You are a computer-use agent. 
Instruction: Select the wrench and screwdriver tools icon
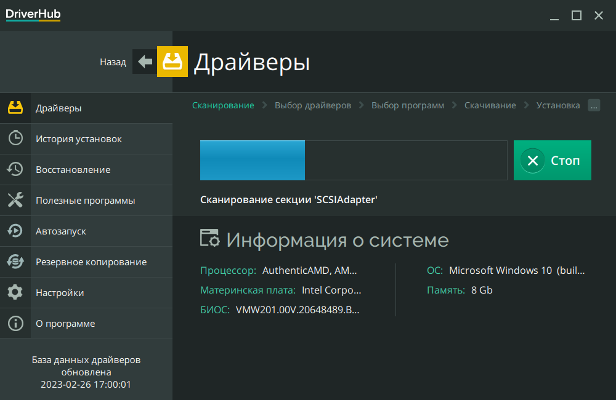15,200
